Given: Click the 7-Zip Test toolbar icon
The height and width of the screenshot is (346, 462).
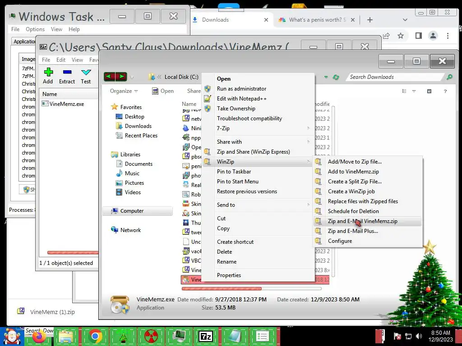Looking at the screenshot, I should coord(86,72).
